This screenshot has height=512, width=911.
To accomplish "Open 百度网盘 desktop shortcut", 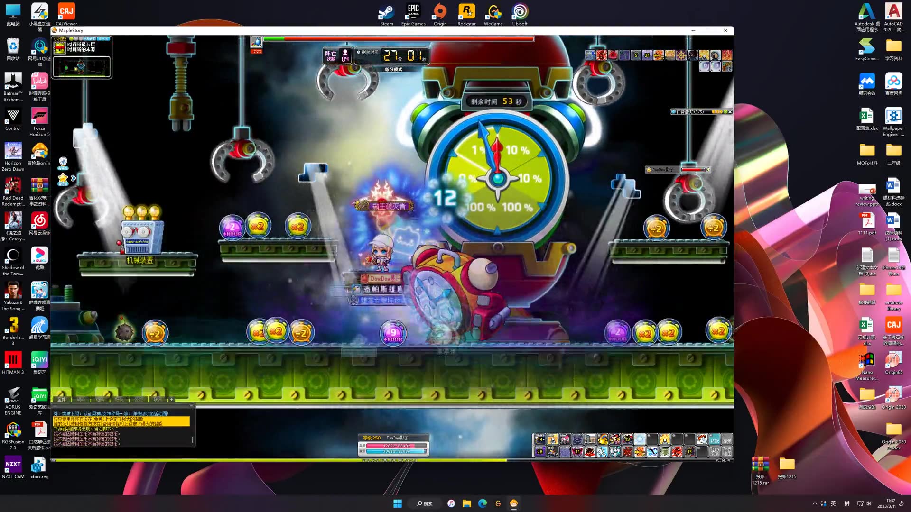I will click(x=893, y=84).
